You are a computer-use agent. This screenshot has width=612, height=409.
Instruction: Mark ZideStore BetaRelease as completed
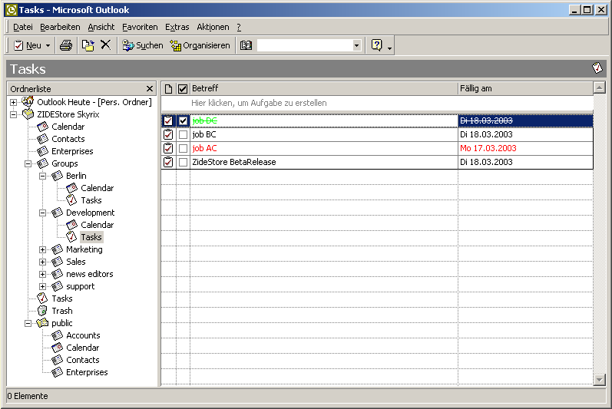(x=183, y=162)
